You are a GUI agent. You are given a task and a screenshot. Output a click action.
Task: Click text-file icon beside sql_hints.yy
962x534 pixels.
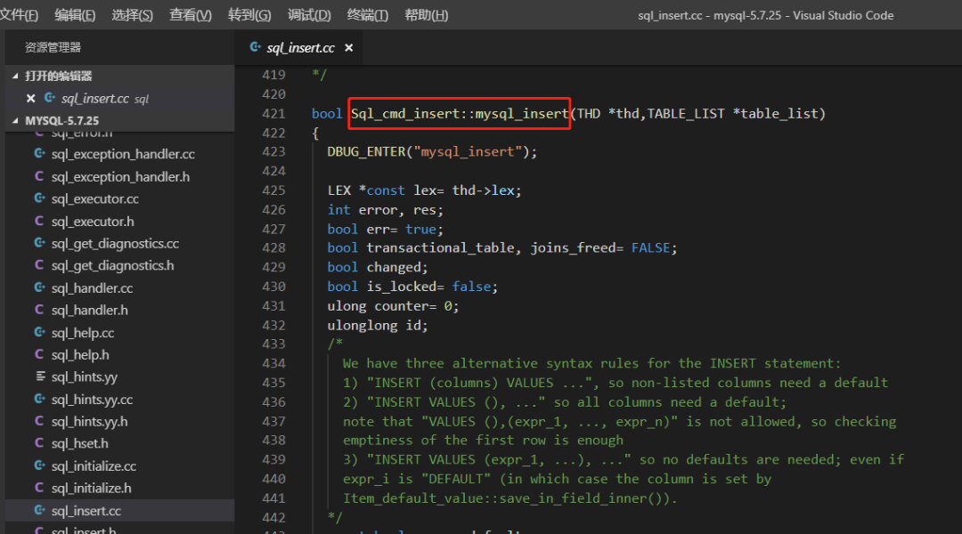point(40,376)
